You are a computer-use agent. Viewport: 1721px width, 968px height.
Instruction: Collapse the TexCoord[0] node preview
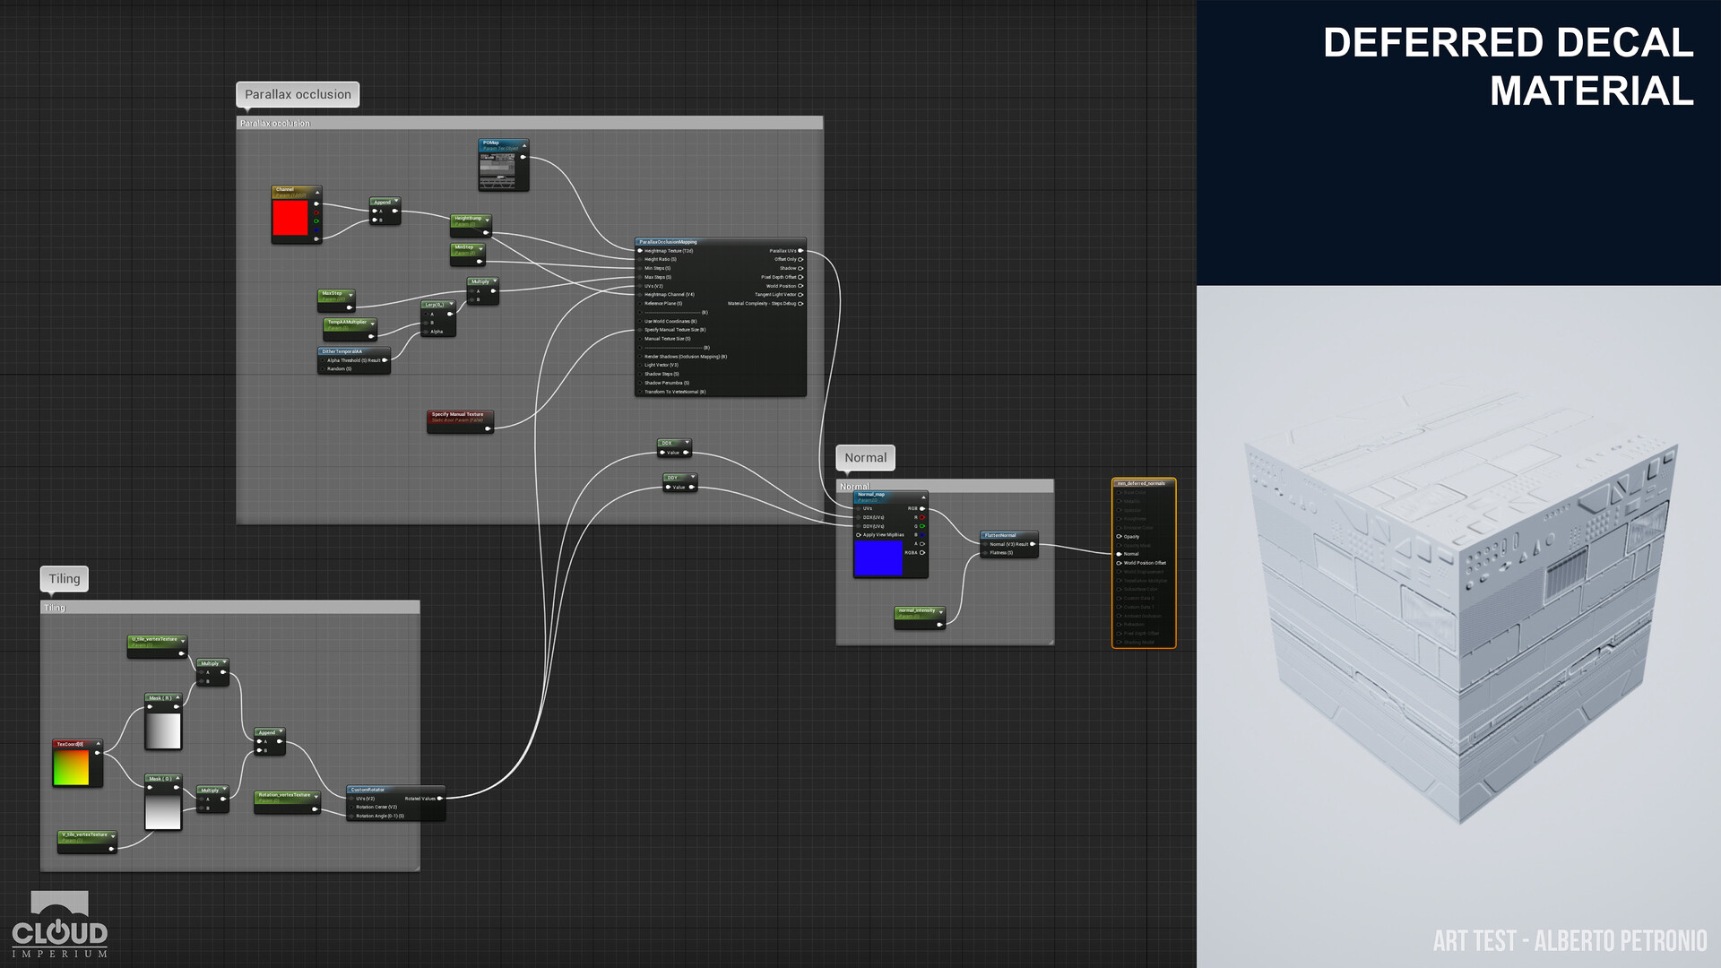click(98, 744)
